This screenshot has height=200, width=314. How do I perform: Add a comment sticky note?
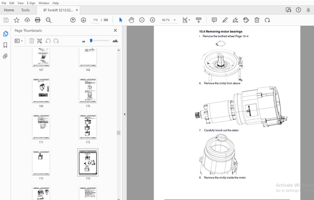click(x=214, y=20)
